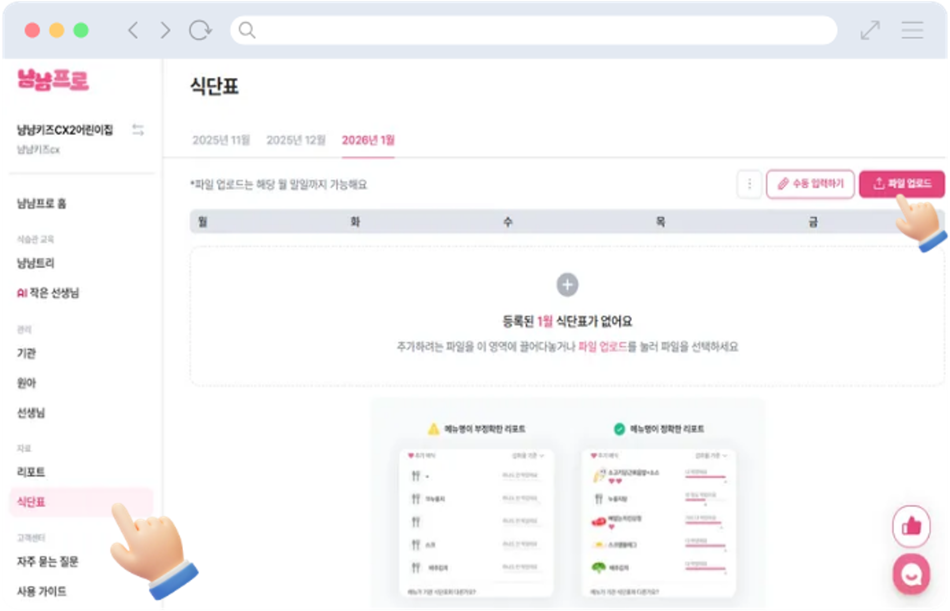Click the pink 파일 업로드 button
The image size is (950, 611).
point(902,184)
